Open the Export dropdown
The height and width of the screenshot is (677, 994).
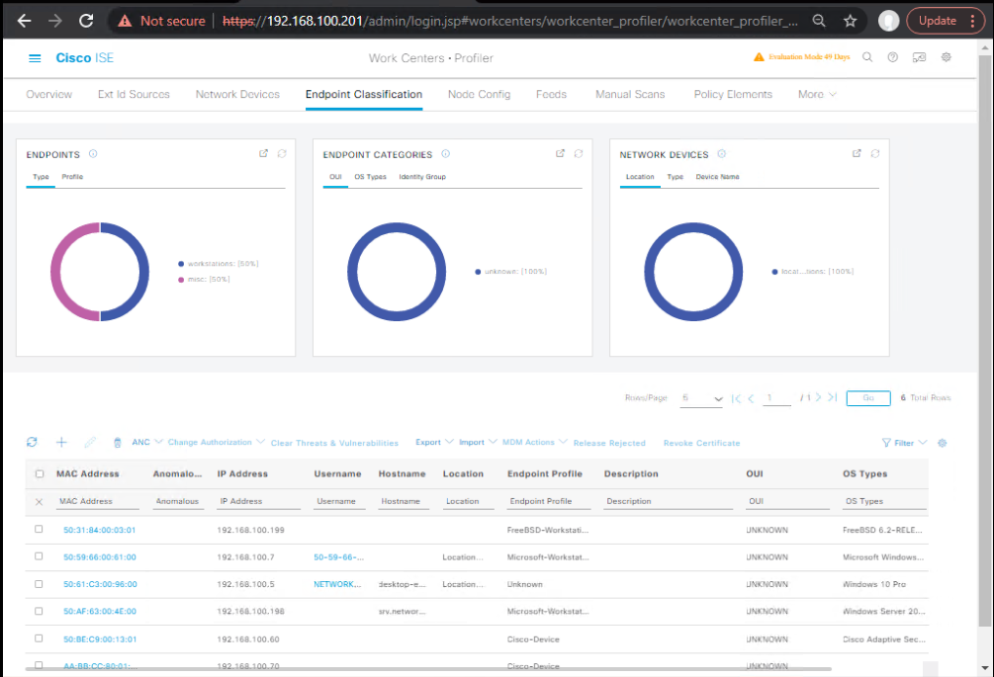tap(434, 442)
